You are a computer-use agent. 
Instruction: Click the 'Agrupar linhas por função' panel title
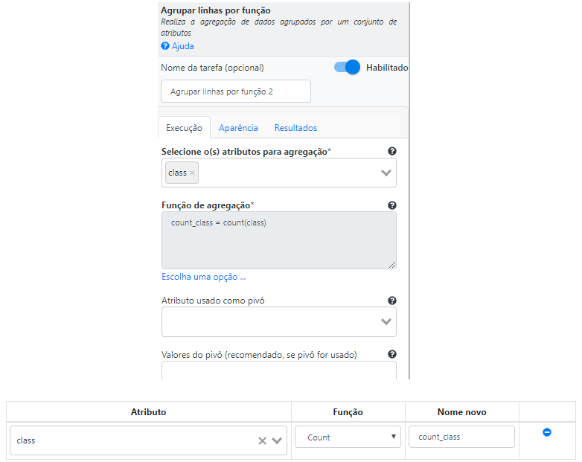coord(216,10)
